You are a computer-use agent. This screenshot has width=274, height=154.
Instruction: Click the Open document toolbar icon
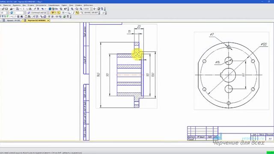click(x=3, y=9)
